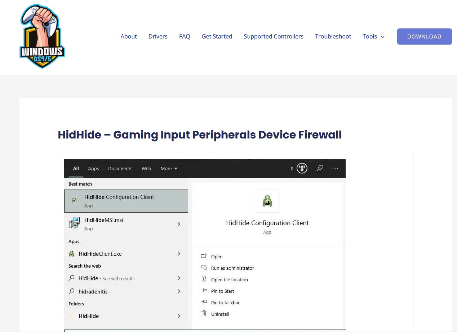Expand arrow next to HidHide folder

coord(179,316)
